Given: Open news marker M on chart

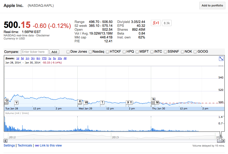Looking at the screenshot, I should point(157,102).
